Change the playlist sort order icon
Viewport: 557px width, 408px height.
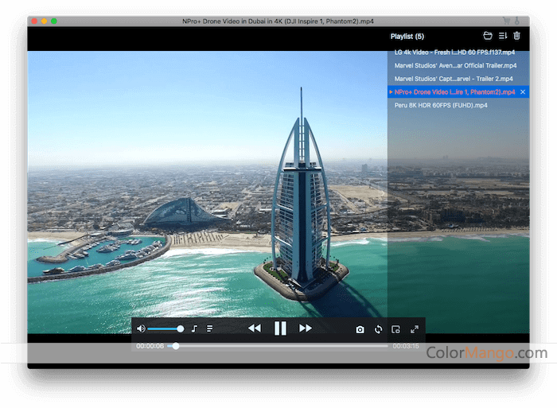(x=503, y=36)
